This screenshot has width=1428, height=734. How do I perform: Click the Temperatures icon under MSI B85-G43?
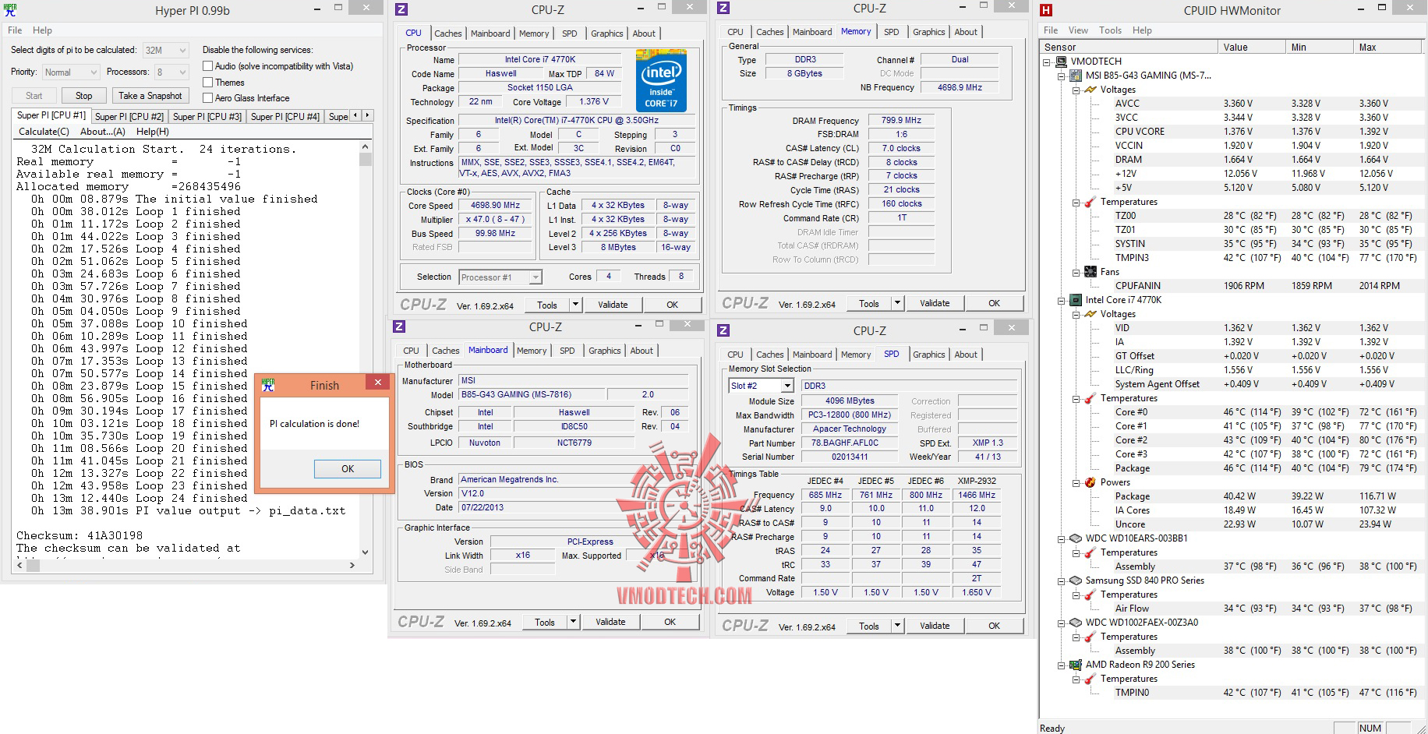pos(1090,202)
